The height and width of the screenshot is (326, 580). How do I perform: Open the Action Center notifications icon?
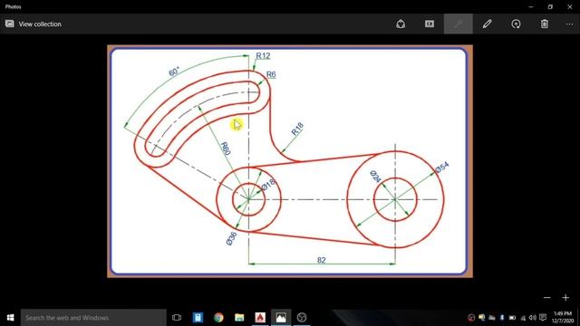[543, 318]
